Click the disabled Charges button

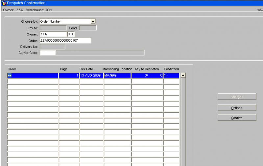(x=237, y=97)
